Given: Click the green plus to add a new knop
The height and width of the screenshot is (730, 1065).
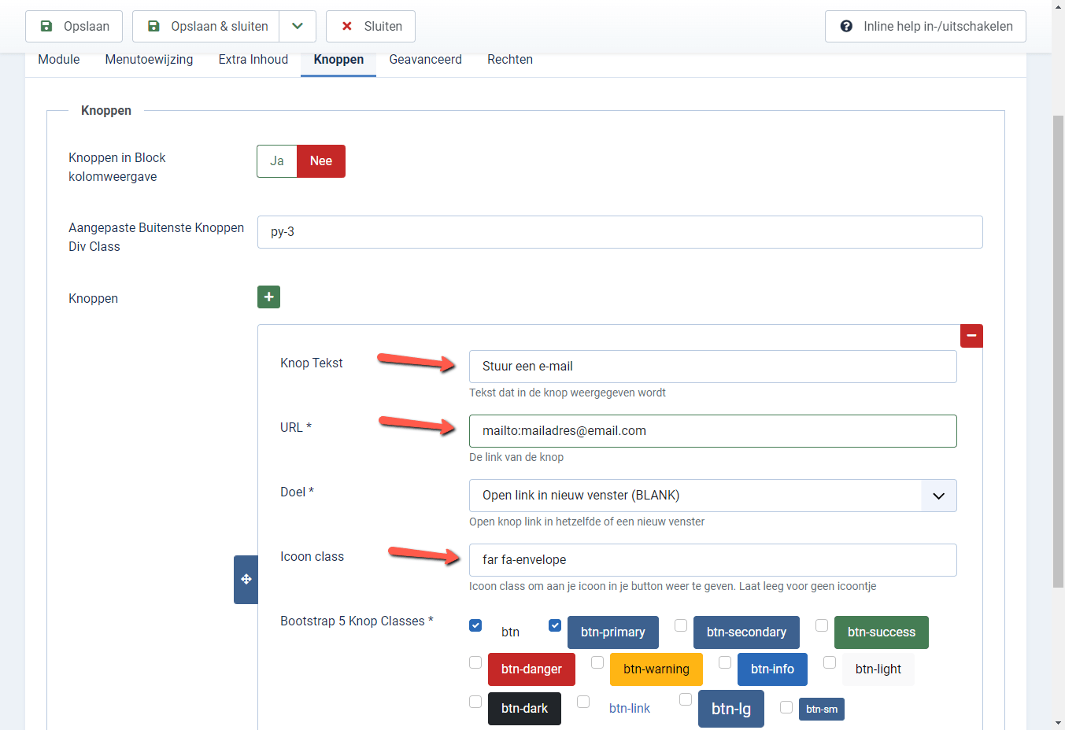Looking at the screenshot, I should tap(268, 297).
